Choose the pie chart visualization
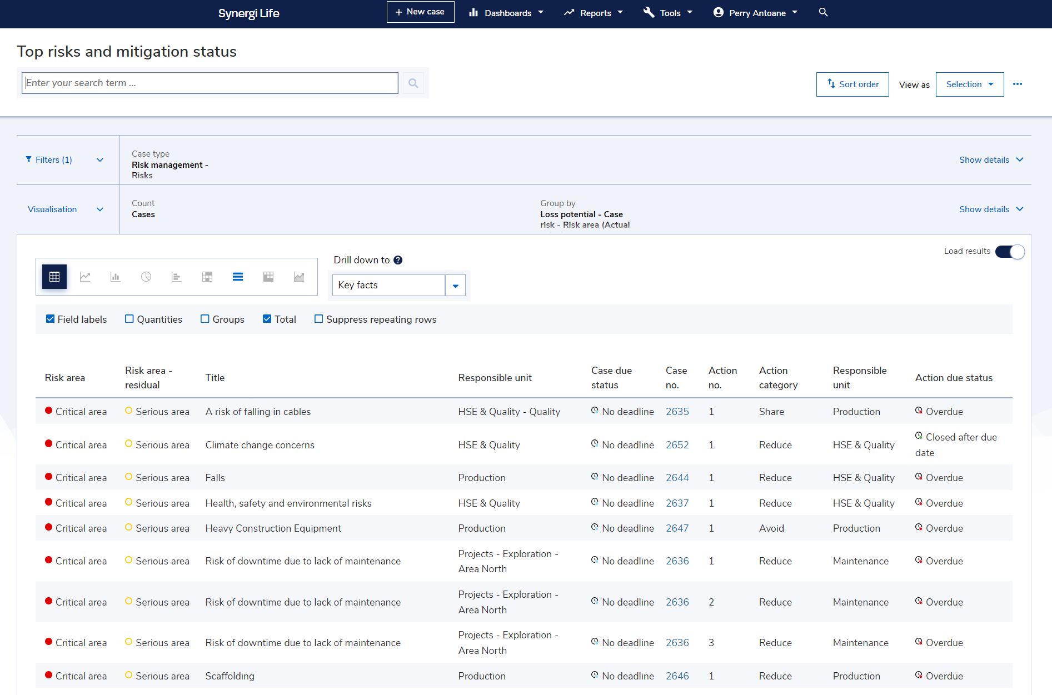Screen dimensions: 1052x695 146,277
